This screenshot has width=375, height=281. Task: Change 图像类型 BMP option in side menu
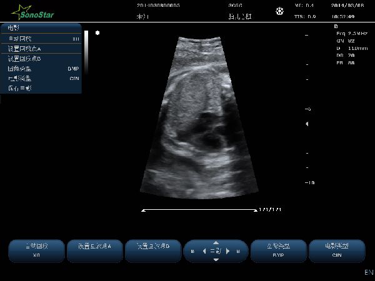41,68
